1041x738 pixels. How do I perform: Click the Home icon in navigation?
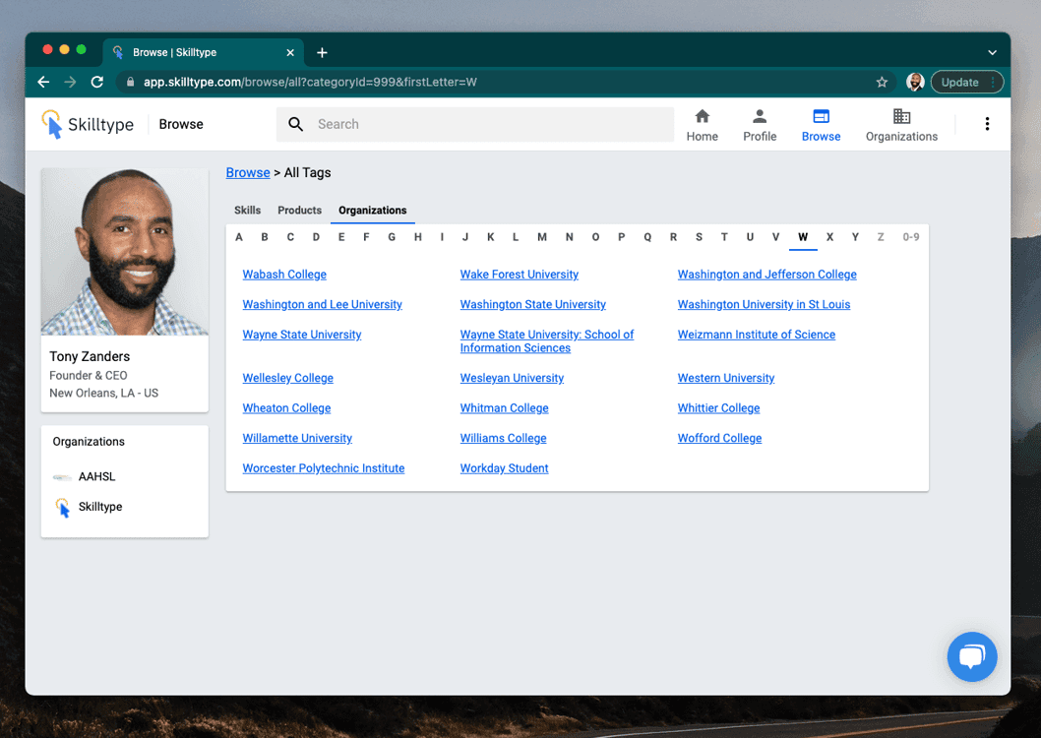pyautogui.click(x=702, y=117)
